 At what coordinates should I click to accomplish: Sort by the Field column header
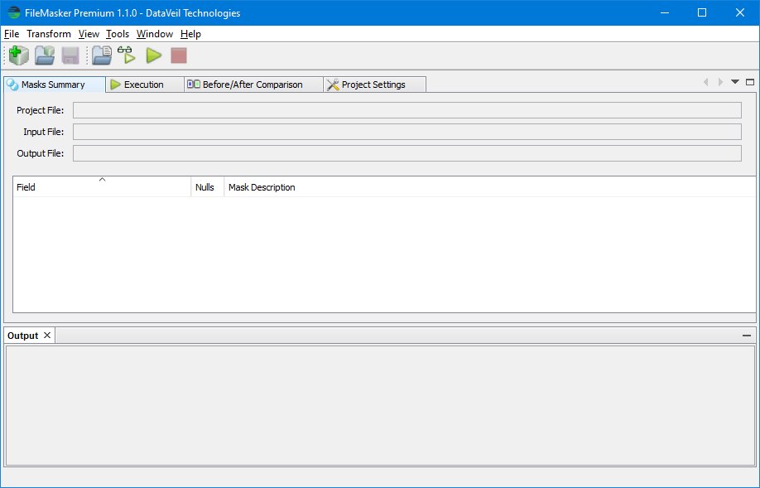click(x=102, y=186)
